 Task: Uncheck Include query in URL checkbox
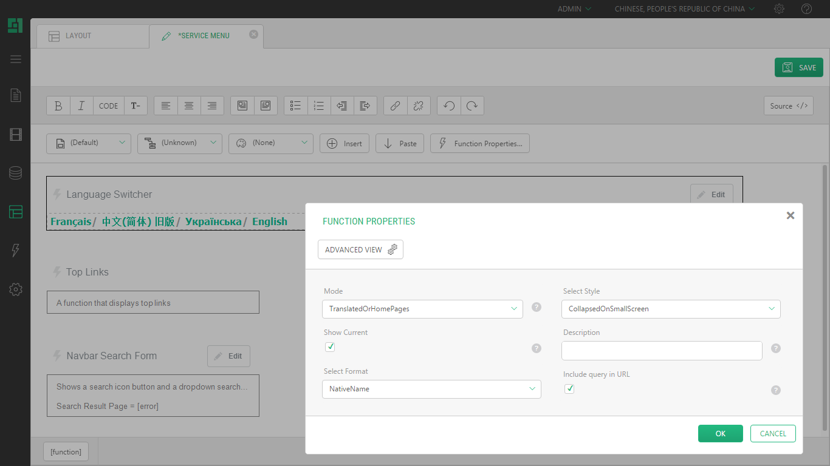(x=569, y=389)
